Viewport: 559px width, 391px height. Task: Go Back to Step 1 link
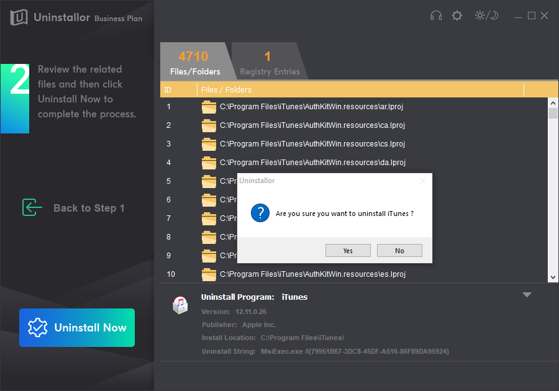coord(89,208)
